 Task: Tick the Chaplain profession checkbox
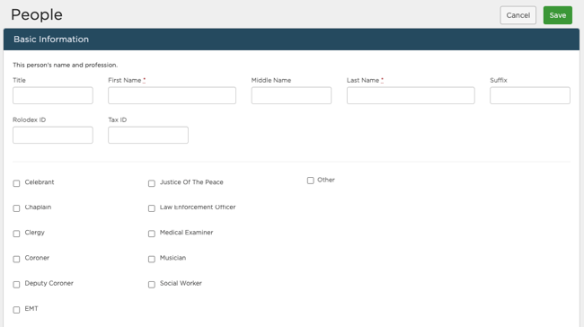coord(16,208)
